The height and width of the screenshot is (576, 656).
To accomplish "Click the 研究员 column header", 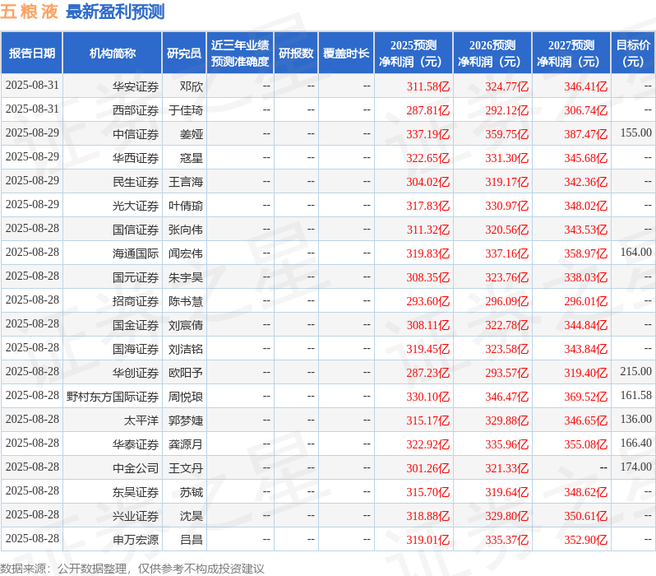I will point(184,53).
